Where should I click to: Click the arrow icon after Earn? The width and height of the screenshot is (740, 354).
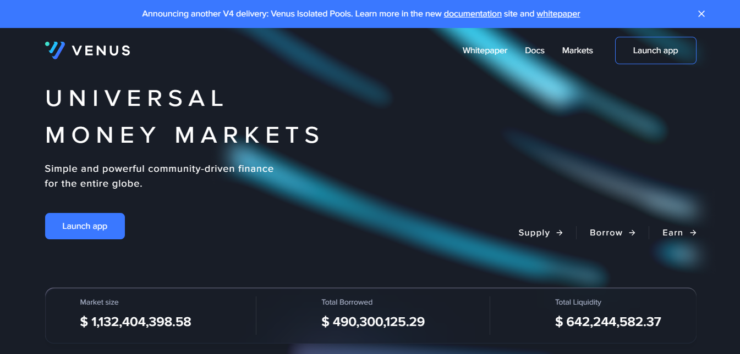point(693,233)
